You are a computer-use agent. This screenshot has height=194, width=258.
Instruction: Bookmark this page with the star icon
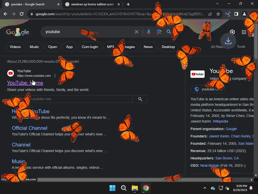218,14
